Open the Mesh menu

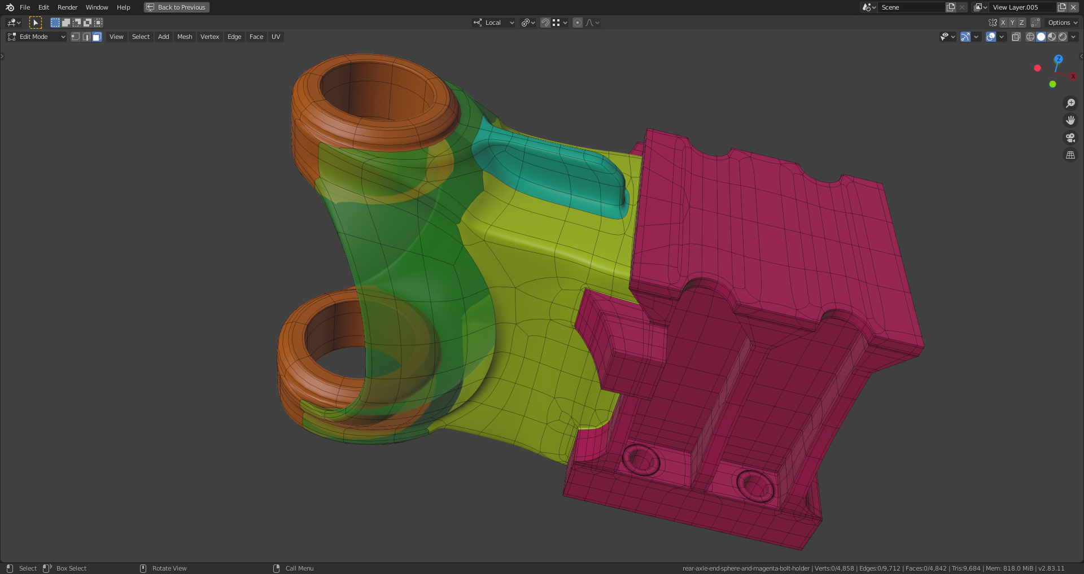185,37
